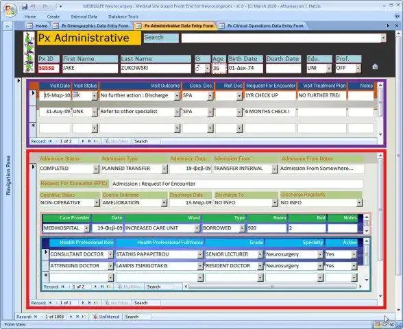This screenshot has width=403, height=329.
Task: Click No Filter button in visits navigator
Action: pyautogui.click(x=117, y=141)
